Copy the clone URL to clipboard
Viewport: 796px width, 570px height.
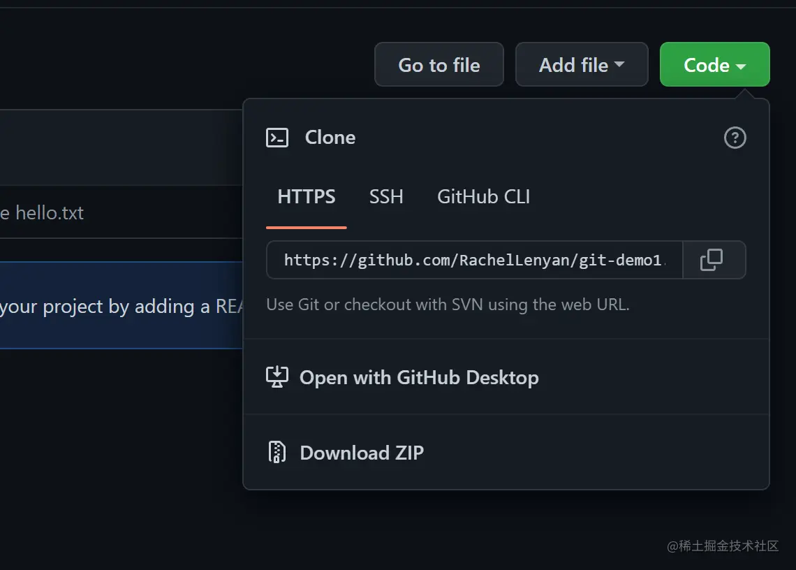[714, 260]
